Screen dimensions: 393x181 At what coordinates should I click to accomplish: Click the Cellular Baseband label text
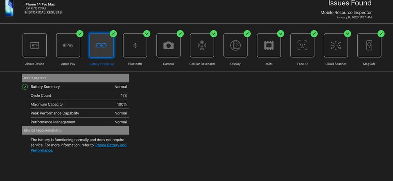tap(202, 64)
